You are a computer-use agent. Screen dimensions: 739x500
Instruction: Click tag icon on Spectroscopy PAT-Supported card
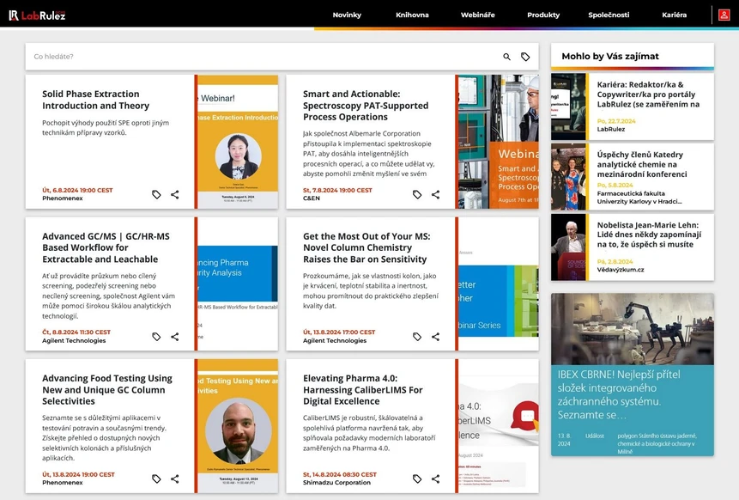(x=417, y=195)
